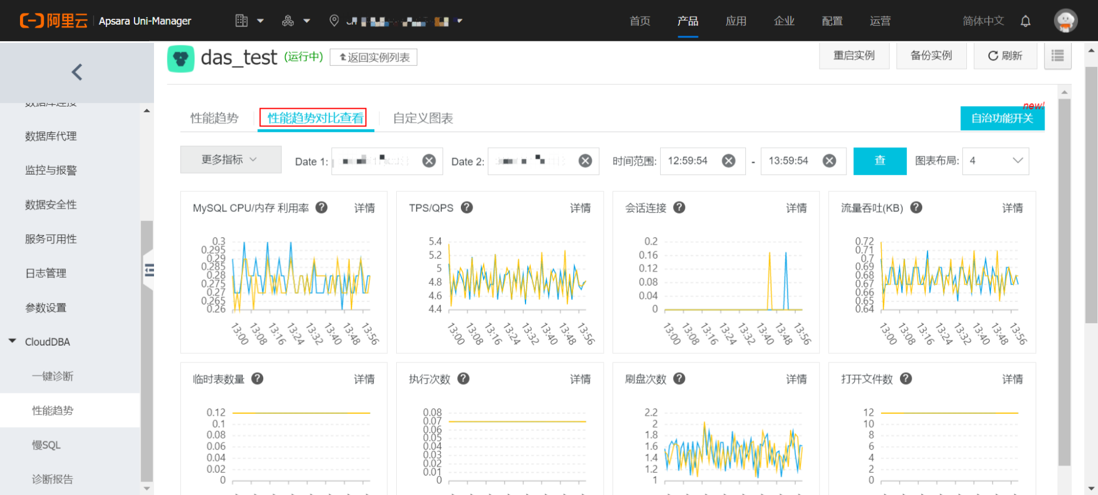1098x495 pixels.
Task: Click the 刷新 button
Action: click(x=1005, y=56)
